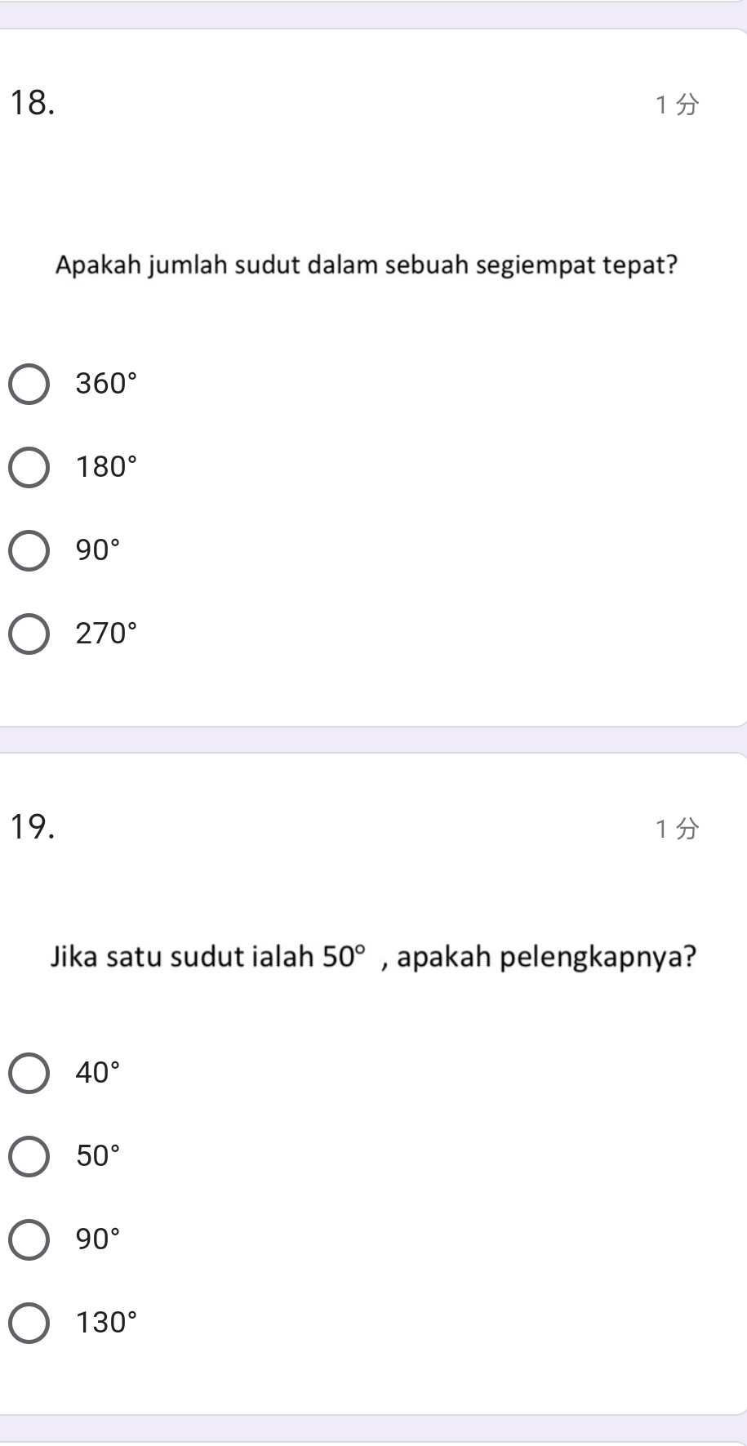747x1446 pixels.
Task: Select the 180° answer for question 18
Action: coord(29,467)
